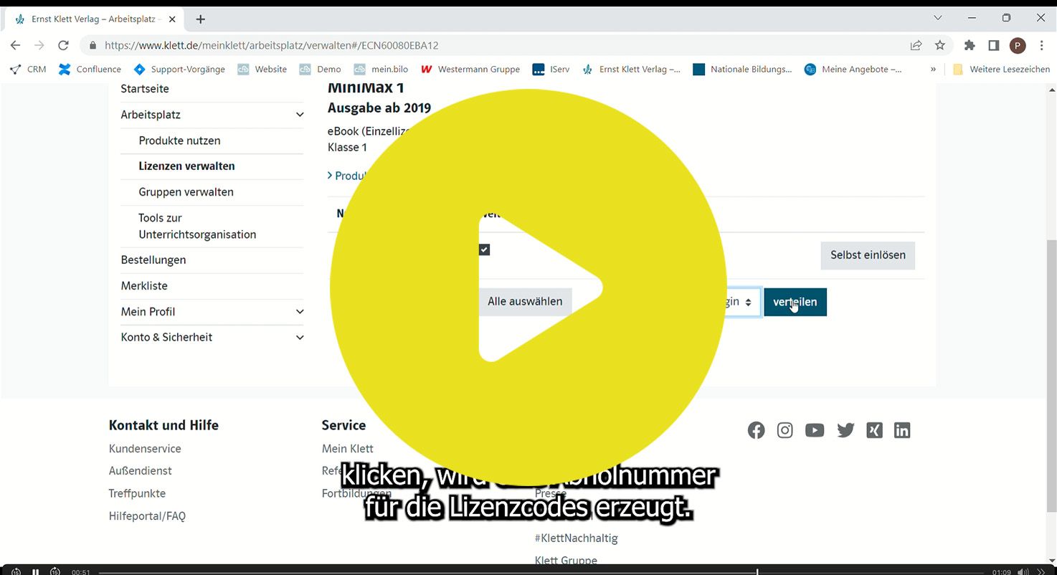The image size is (1057, 575).
Task: Expand the Arbeitsplatz sidebar section
Action: tap(299, 115)
